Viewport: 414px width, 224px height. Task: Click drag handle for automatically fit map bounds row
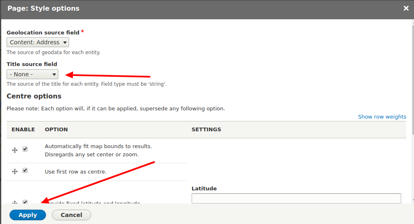pyautogui.click(x=15, y=150)
